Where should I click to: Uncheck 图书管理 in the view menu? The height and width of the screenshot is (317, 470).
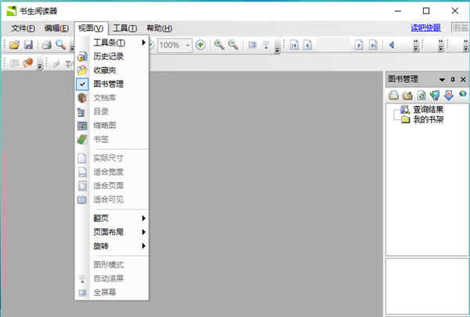[112, 84]
